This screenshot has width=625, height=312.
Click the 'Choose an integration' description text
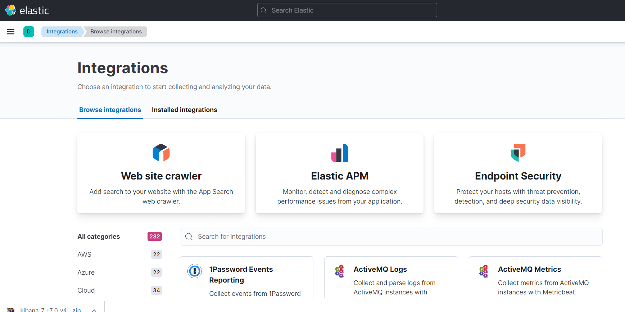[x=175, y=87]
